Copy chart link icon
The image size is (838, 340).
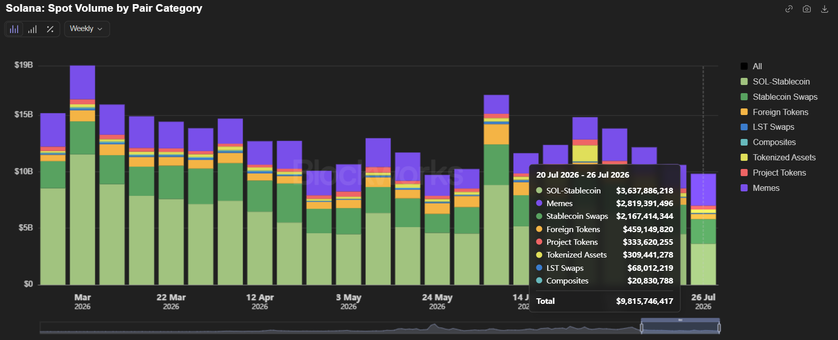click(789, 9)
